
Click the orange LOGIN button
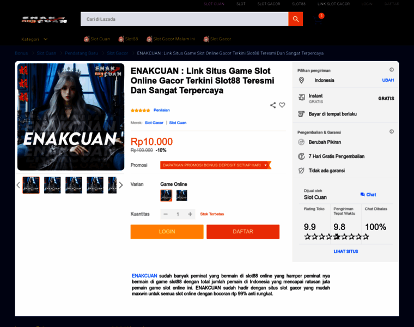167,232
